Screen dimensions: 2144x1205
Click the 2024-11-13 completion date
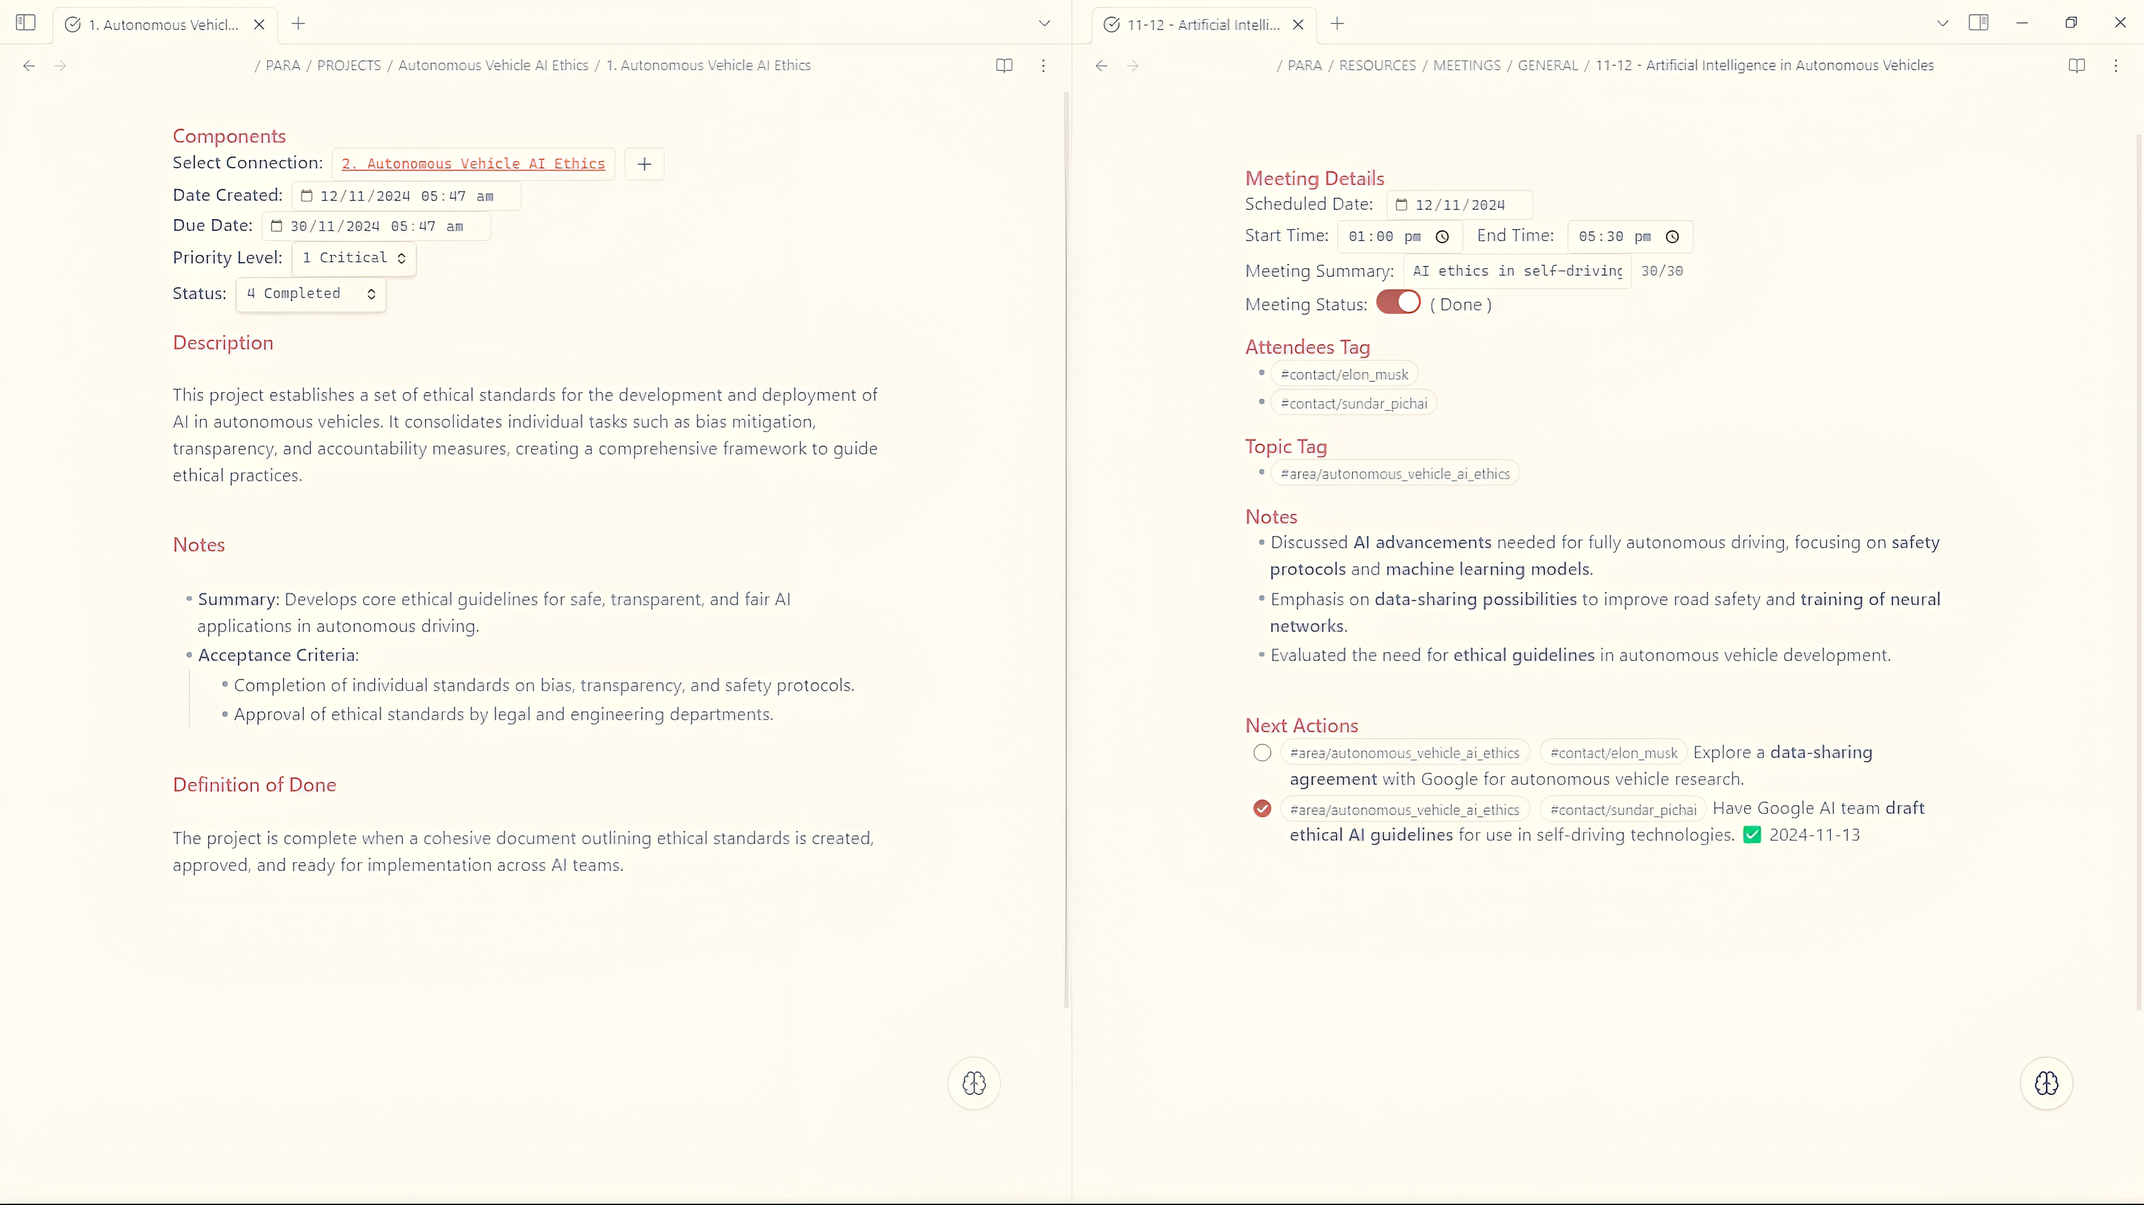pyautogui.click(x=1814, y=834)
